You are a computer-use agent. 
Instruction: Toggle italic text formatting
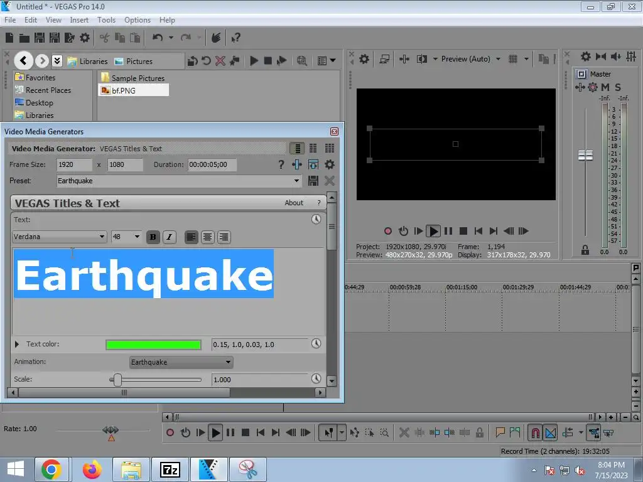pyautogui.click(x=170, y=237)
